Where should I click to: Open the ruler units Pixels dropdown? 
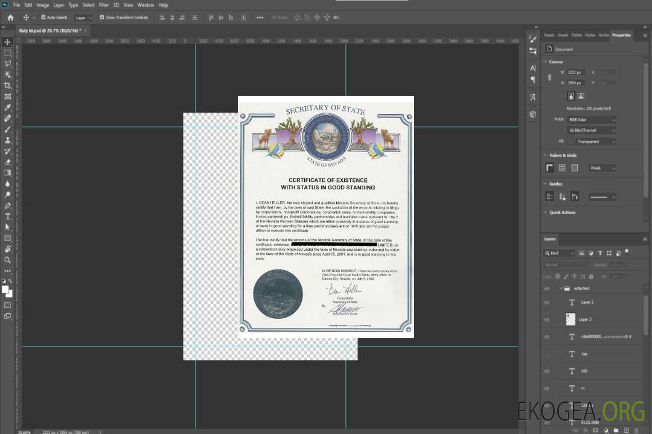(602, 168)
